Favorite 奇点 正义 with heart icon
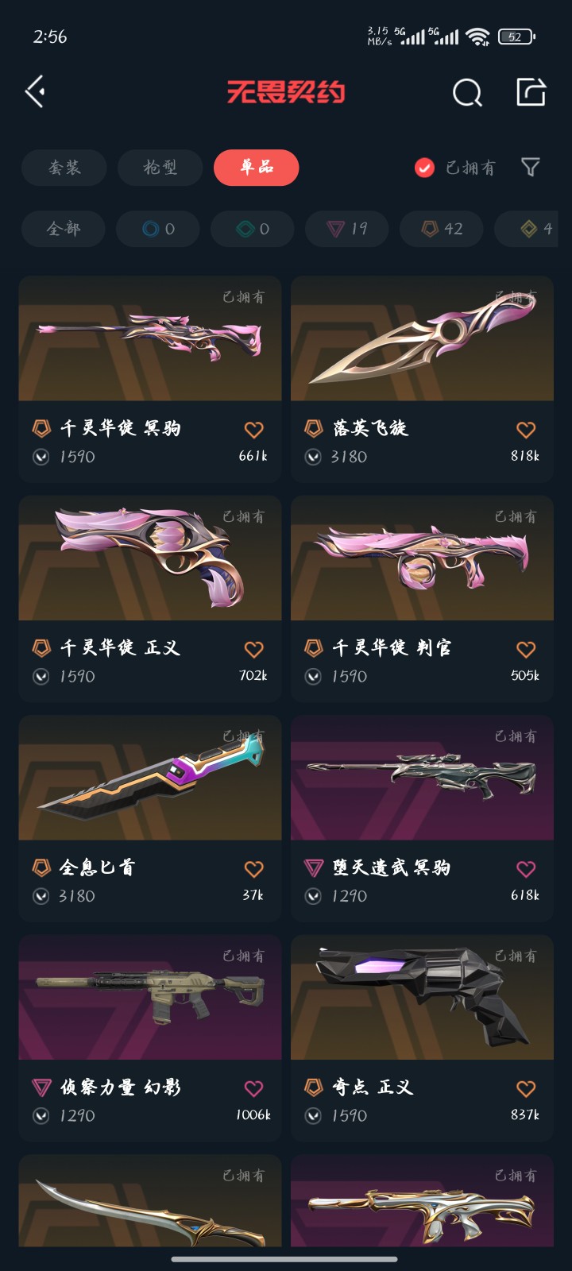Screen dimensions: 572x1271 point(526,1088)
